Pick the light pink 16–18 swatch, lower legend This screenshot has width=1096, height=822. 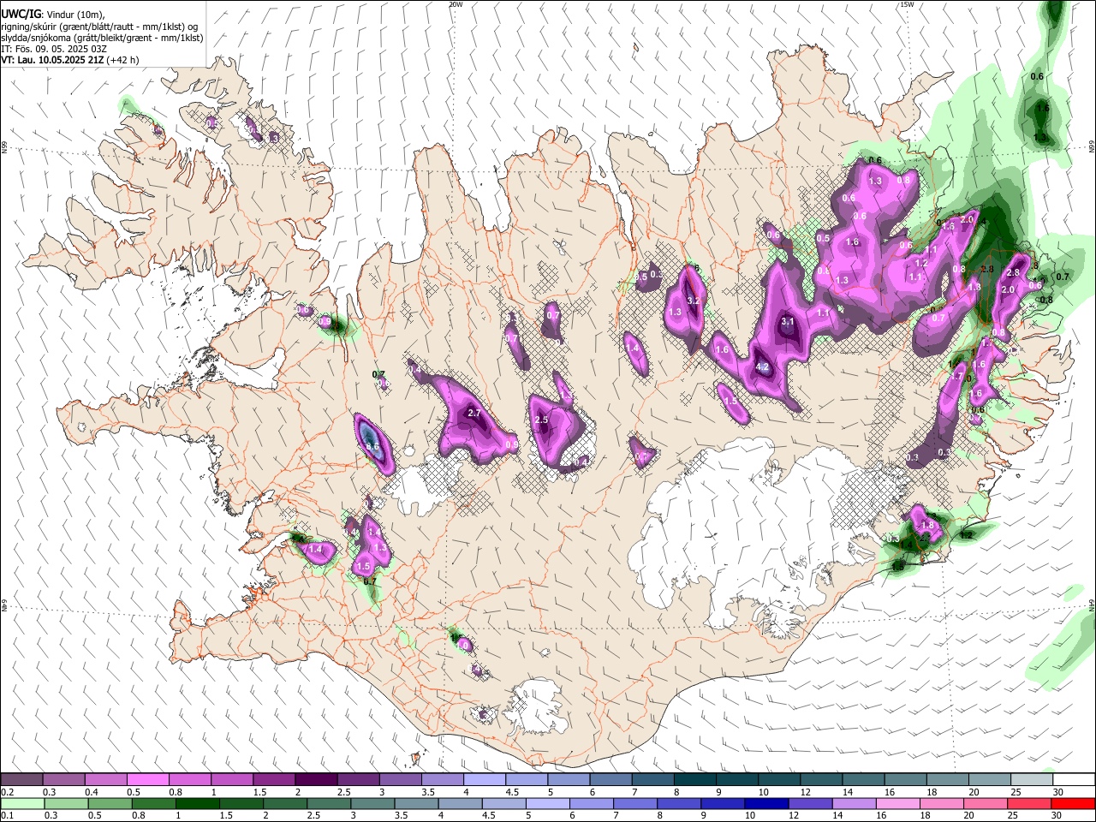pyautogui.click(x=900, y=803)
